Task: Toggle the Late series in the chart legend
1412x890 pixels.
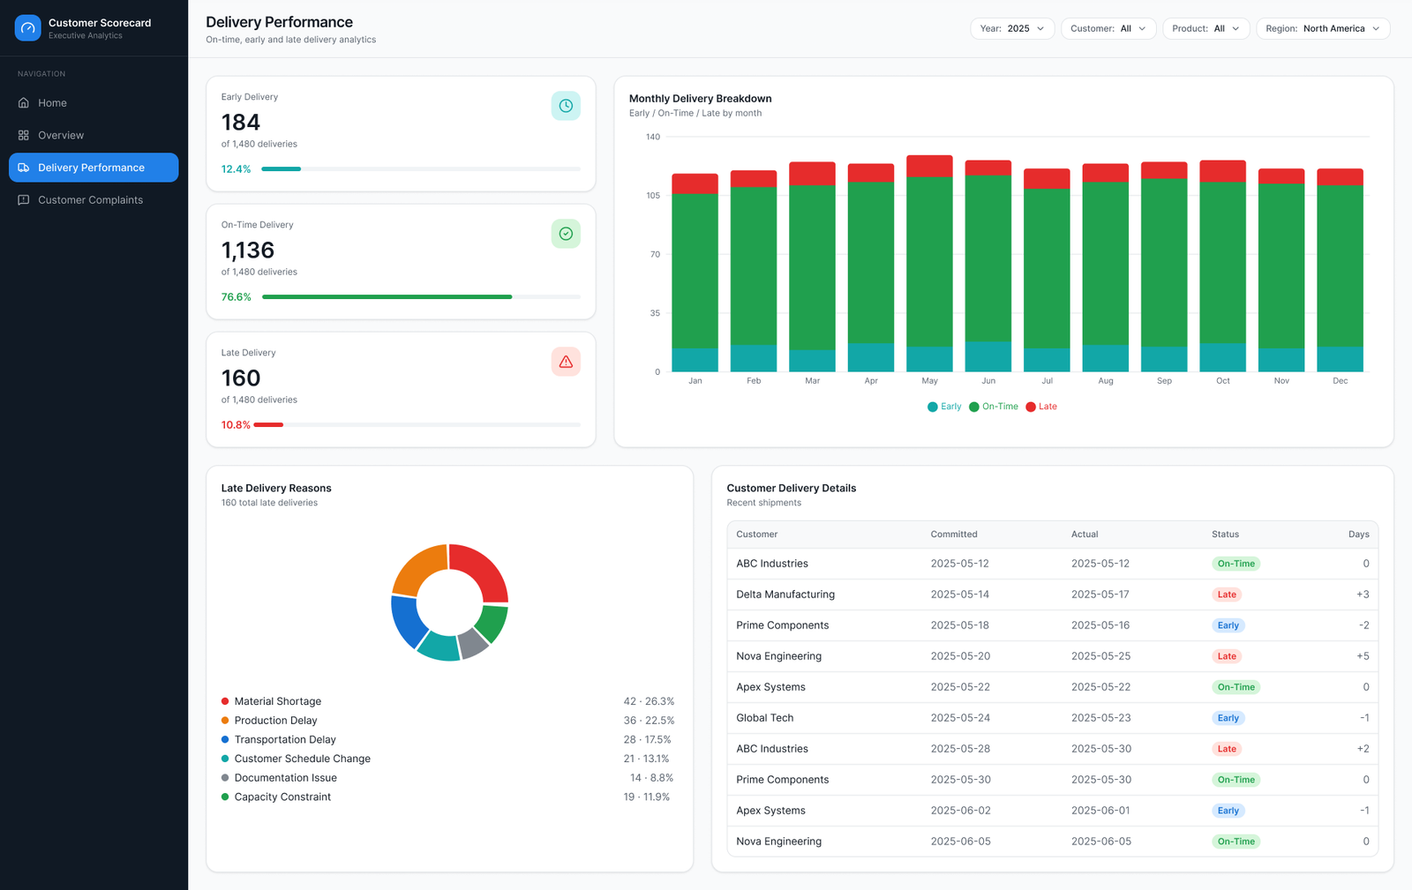Action: tap(1041, 407)
